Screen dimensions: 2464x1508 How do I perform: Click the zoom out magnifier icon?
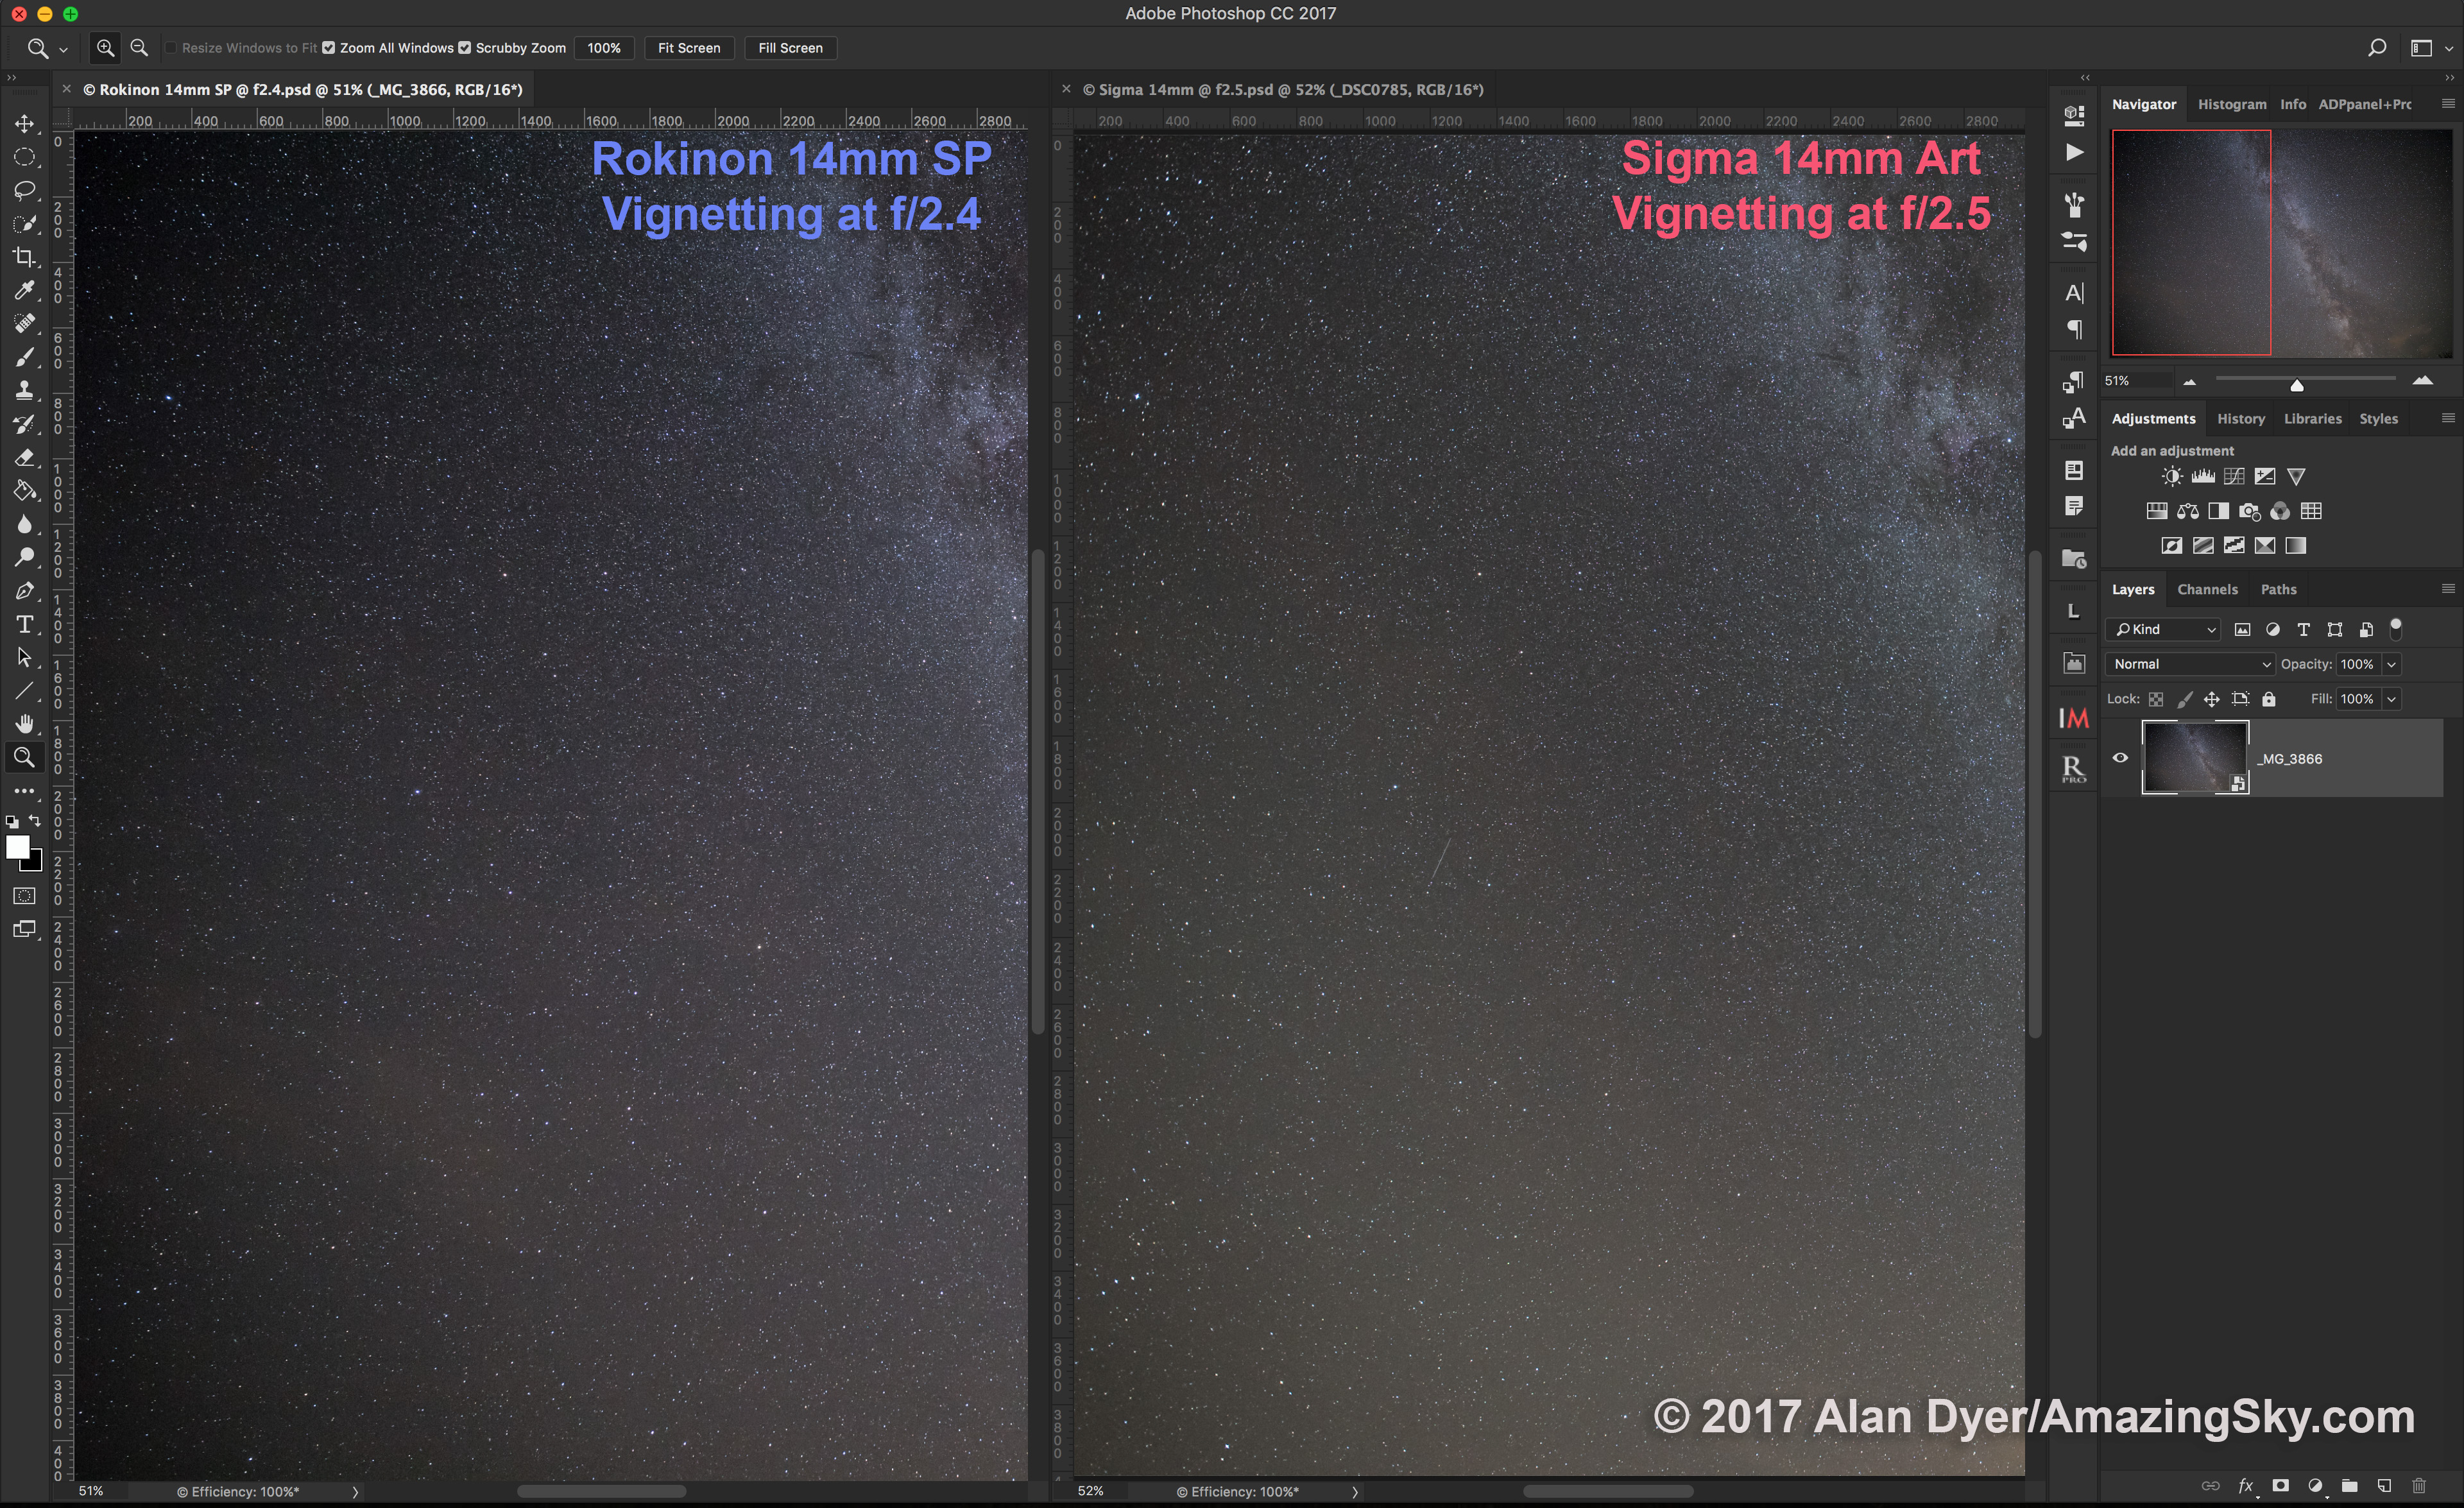[139, 48]
